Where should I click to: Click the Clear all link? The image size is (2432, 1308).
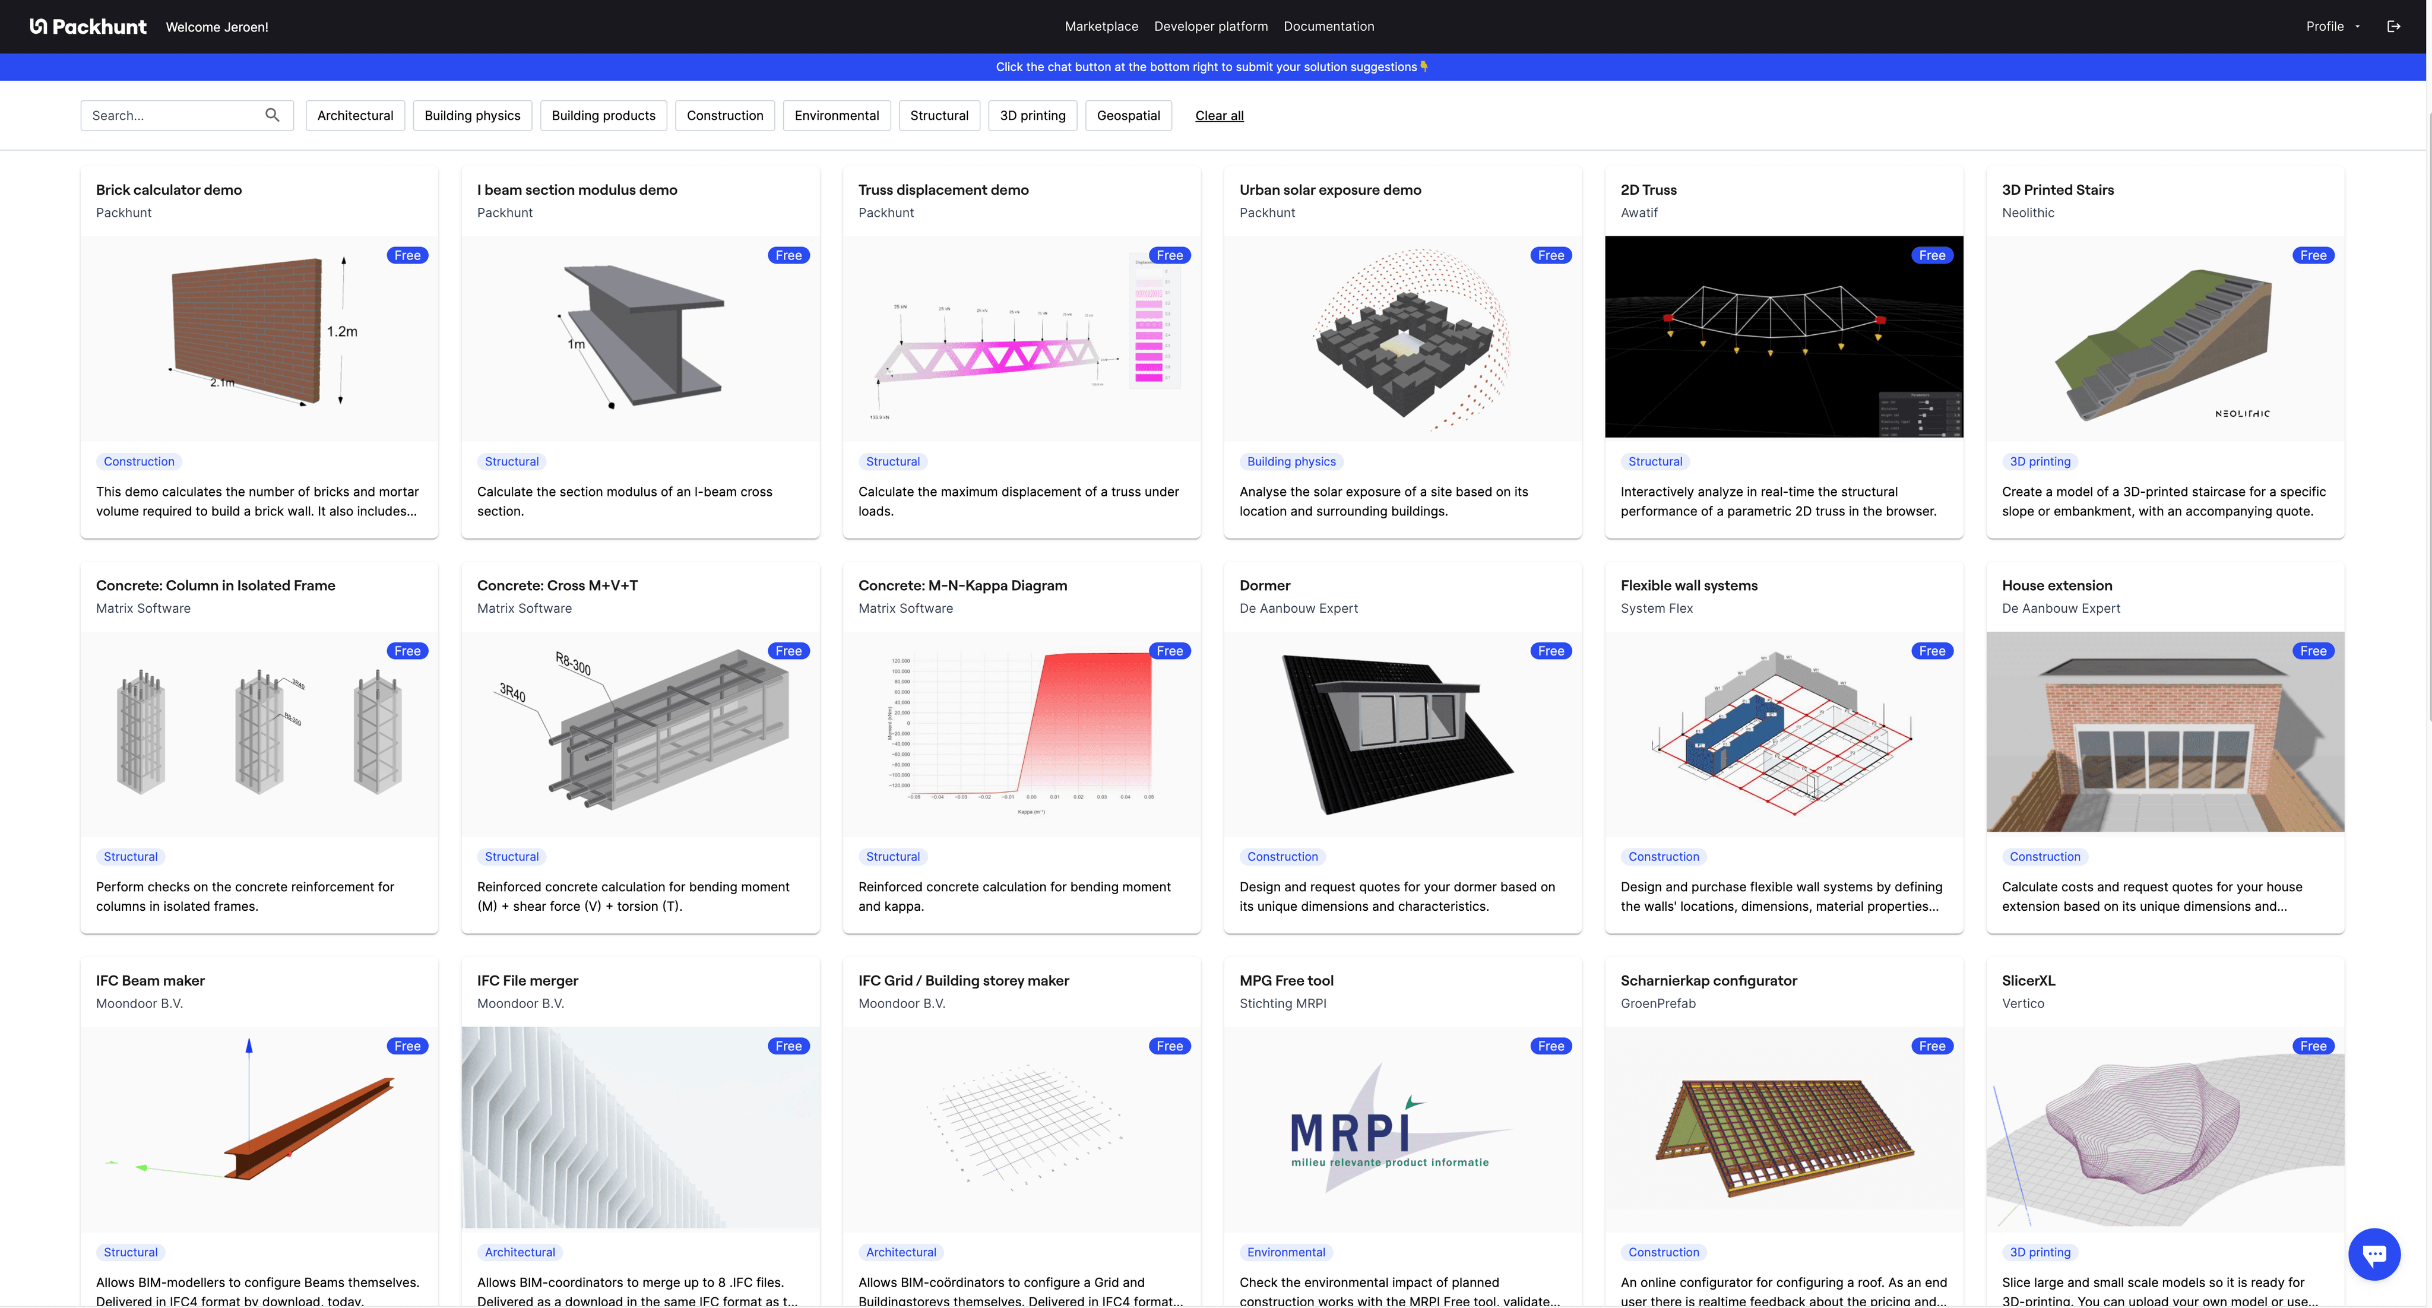pyautogui.click(x=1219, y=115)
